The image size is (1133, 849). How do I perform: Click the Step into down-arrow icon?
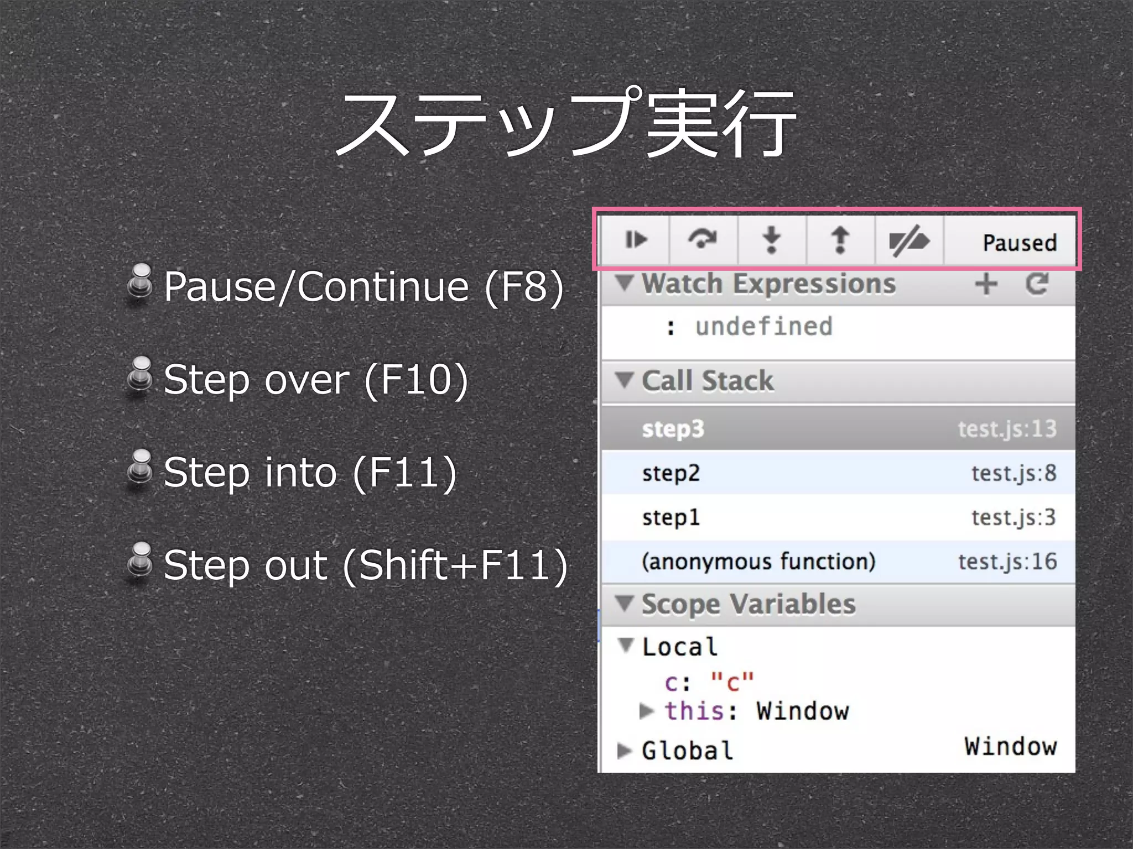pyautogui.click(x=772, y=240)
